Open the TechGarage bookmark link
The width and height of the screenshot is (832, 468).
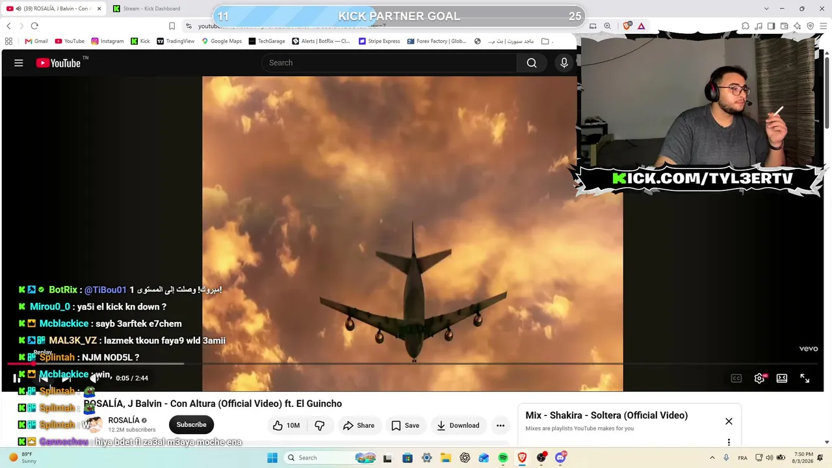click(266, 41)
